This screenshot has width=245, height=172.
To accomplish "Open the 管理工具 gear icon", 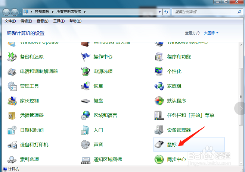I will tap(12, 86).
